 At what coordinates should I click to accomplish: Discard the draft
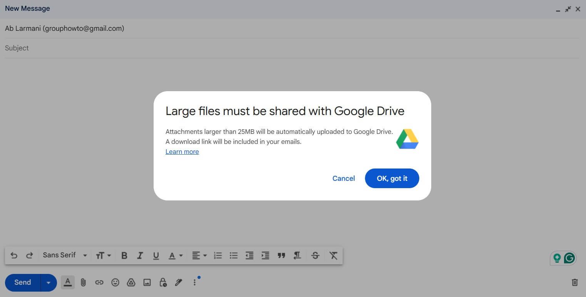coord(575,282)
